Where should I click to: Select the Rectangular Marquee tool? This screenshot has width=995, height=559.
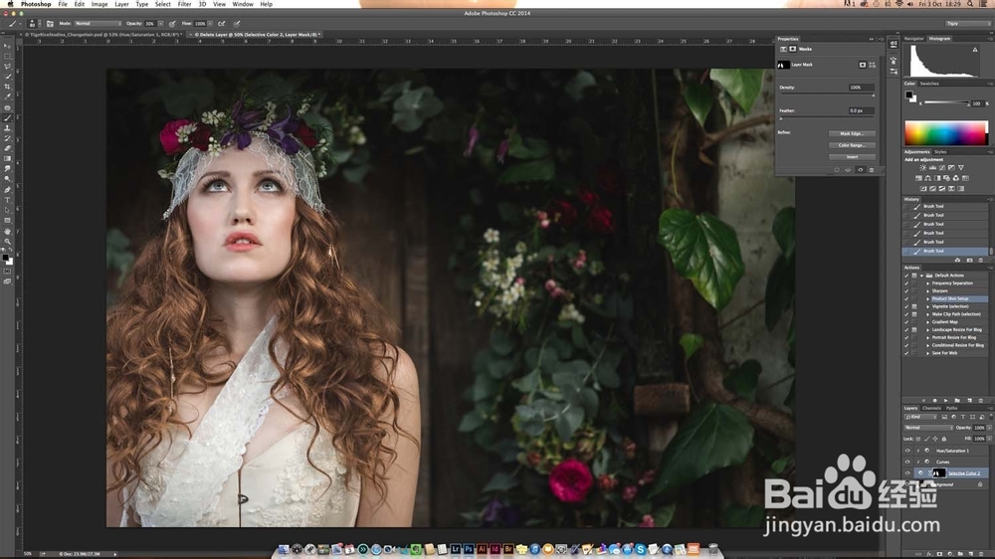coord(8,57)
